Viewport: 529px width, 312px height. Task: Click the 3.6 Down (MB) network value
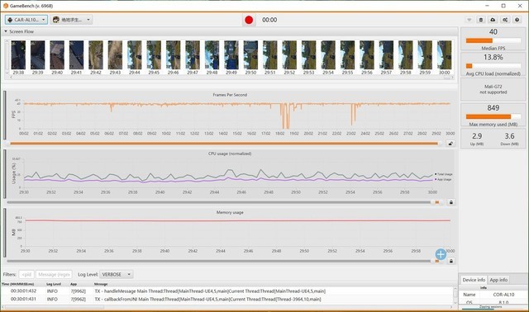pos(509,136)
